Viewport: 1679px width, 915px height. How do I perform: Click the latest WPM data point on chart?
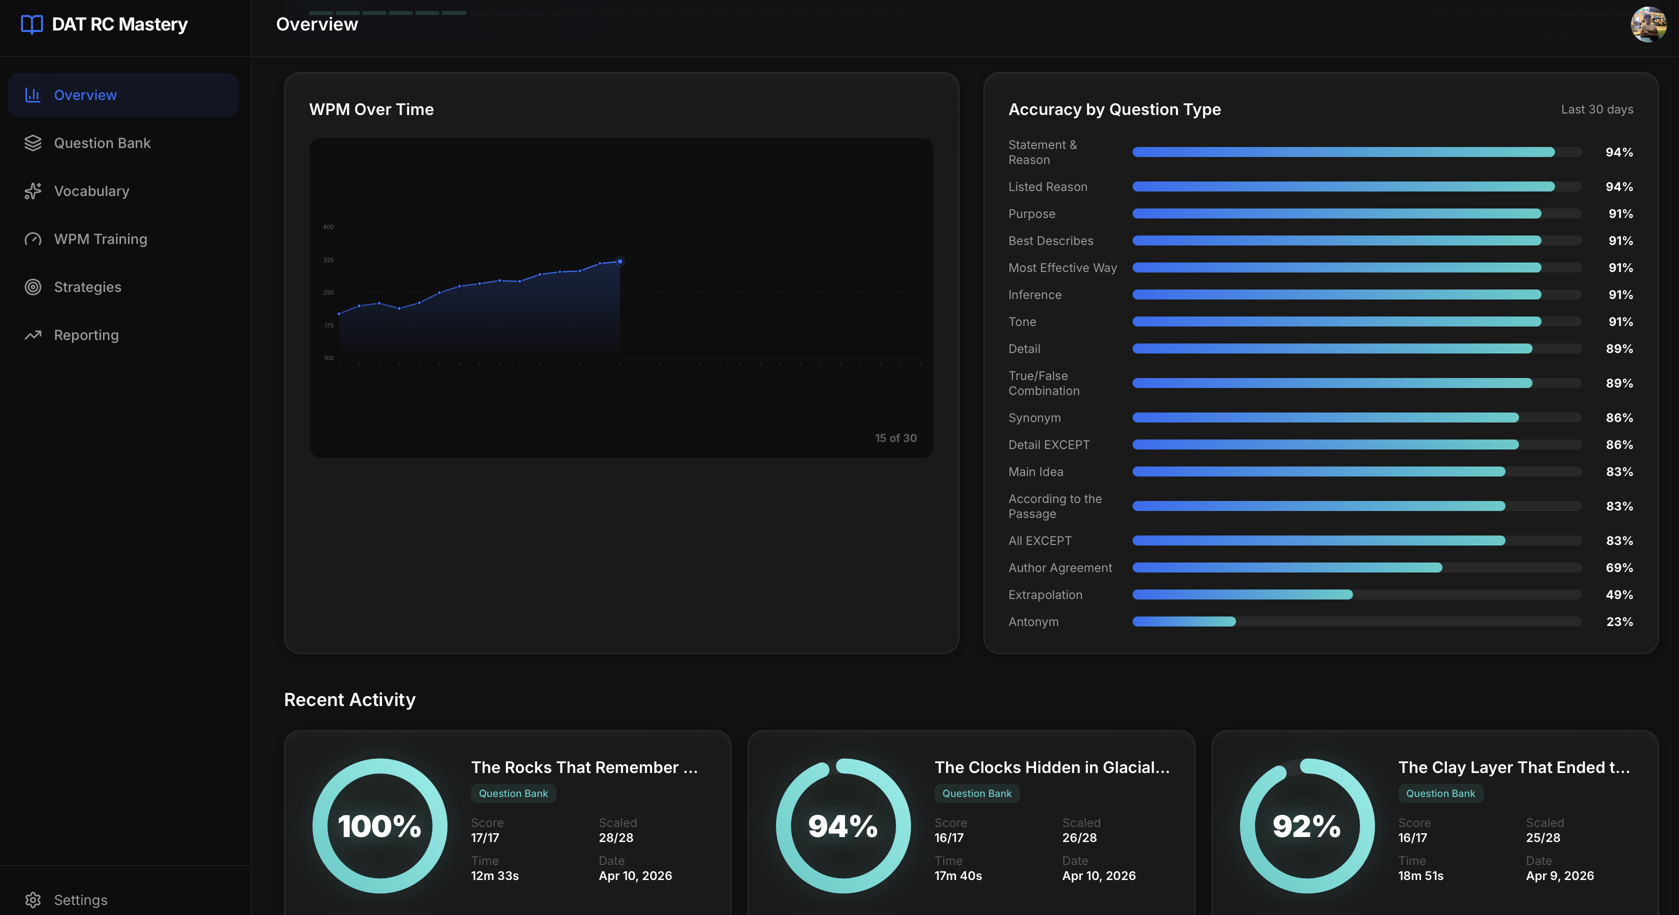tap(620, 261)
